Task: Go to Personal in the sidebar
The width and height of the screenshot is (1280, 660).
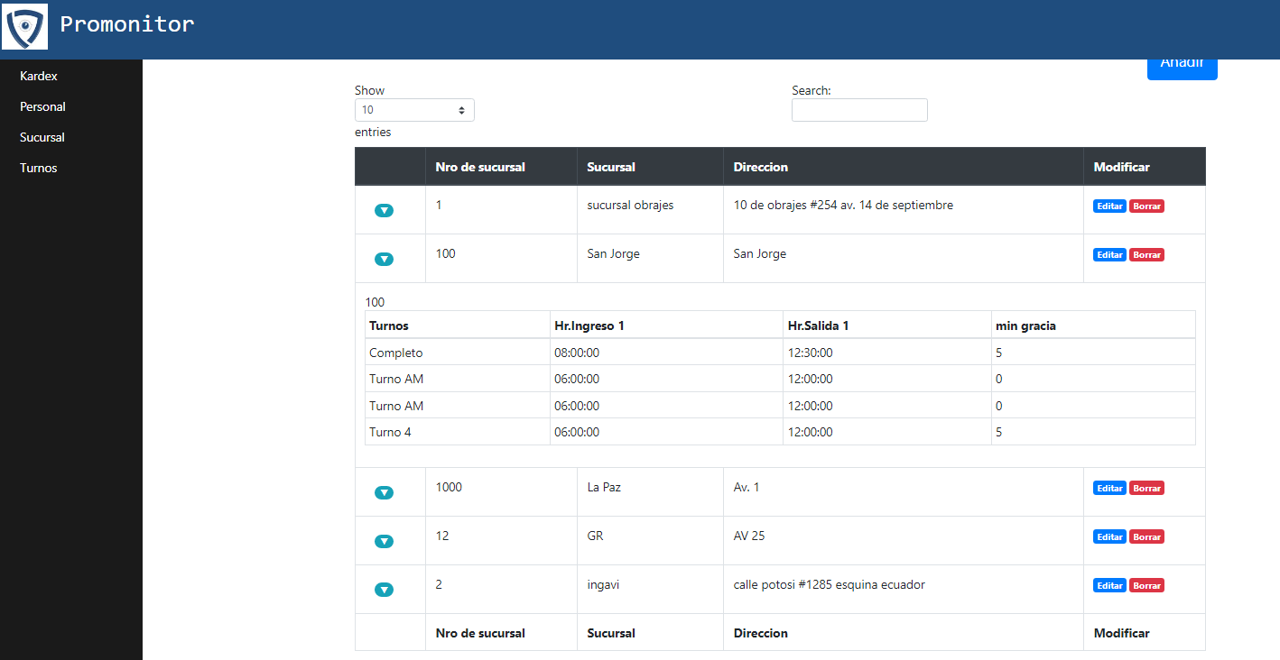Action: [42, 106]
